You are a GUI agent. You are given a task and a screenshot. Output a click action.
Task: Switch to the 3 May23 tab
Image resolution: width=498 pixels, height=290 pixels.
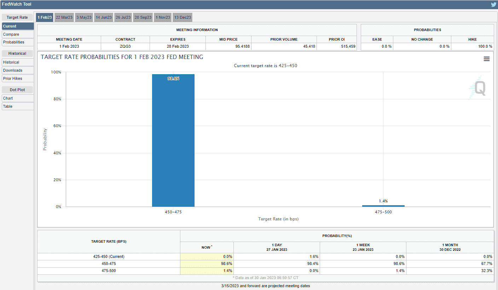84,17
